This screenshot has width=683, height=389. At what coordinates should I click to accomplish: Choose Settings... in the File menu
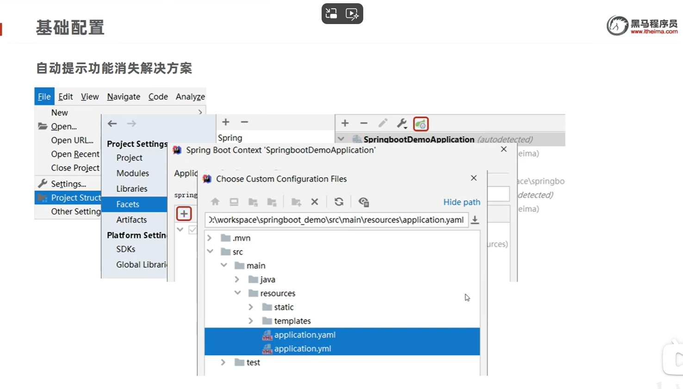pos(68,184)
